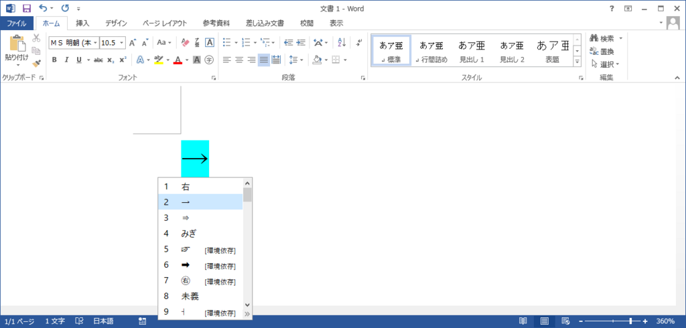Decrease font size with shrink font icon
This screenshot has width=686, height=328.
click(145, 42)
